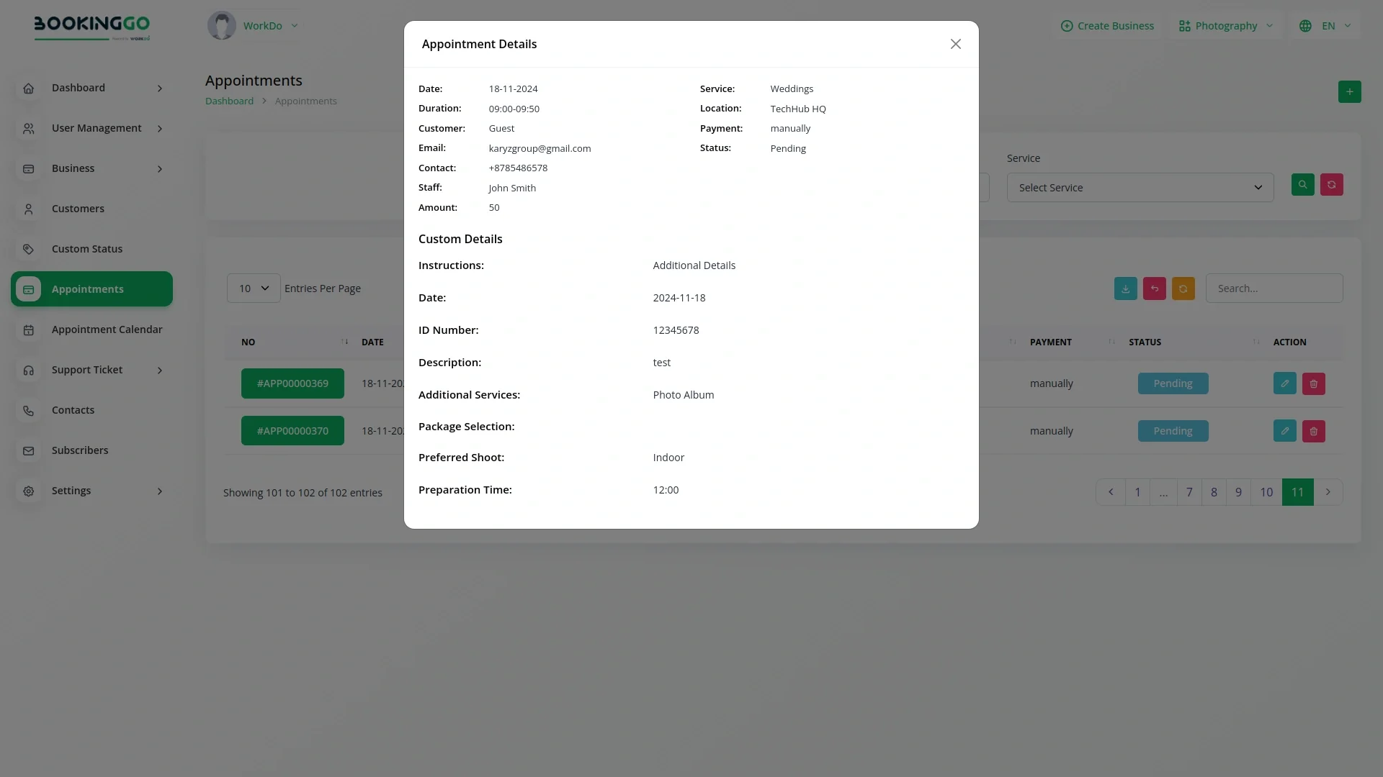Click the red reset filter icon
The height and width of the screenshot is (777, 1383).
[x=1331, y=185]
